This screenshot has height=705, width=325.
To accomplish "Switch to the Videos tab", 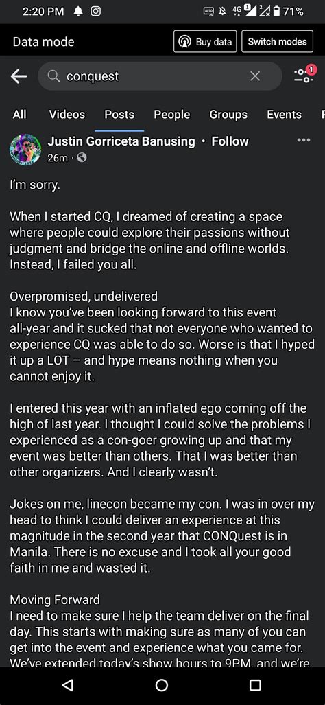I will click(67, 115).
